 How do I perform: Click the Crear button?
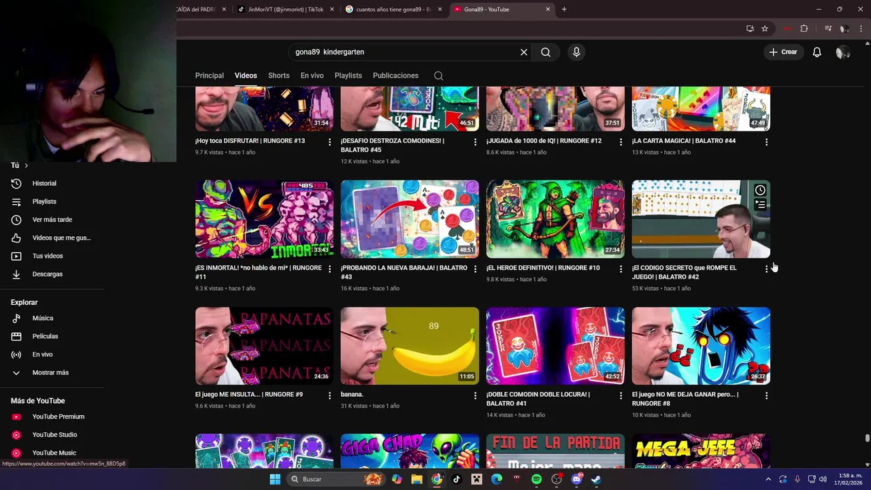pyautogui.click(x=783, y=52)
